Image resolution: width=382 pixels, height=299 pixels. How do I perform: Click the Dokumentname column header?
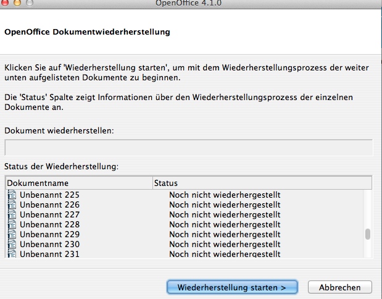pyautogui.click(x=79, y=183)
